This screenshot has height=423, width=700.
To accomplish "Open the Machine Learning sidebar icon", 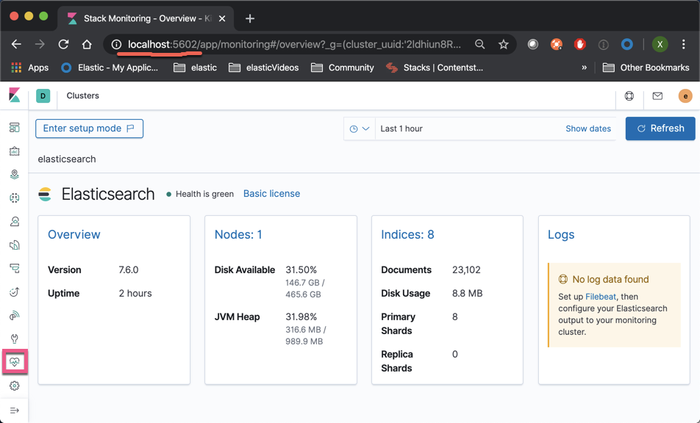I will coord(14,198).
